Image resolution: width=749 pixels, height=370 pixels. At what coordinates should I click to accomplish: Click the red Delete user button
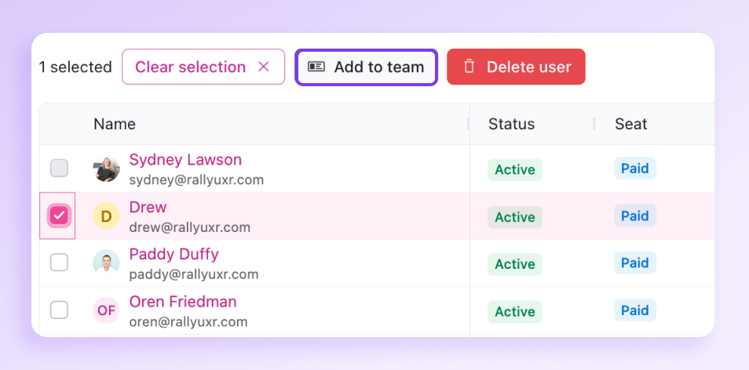pos(516,67)
